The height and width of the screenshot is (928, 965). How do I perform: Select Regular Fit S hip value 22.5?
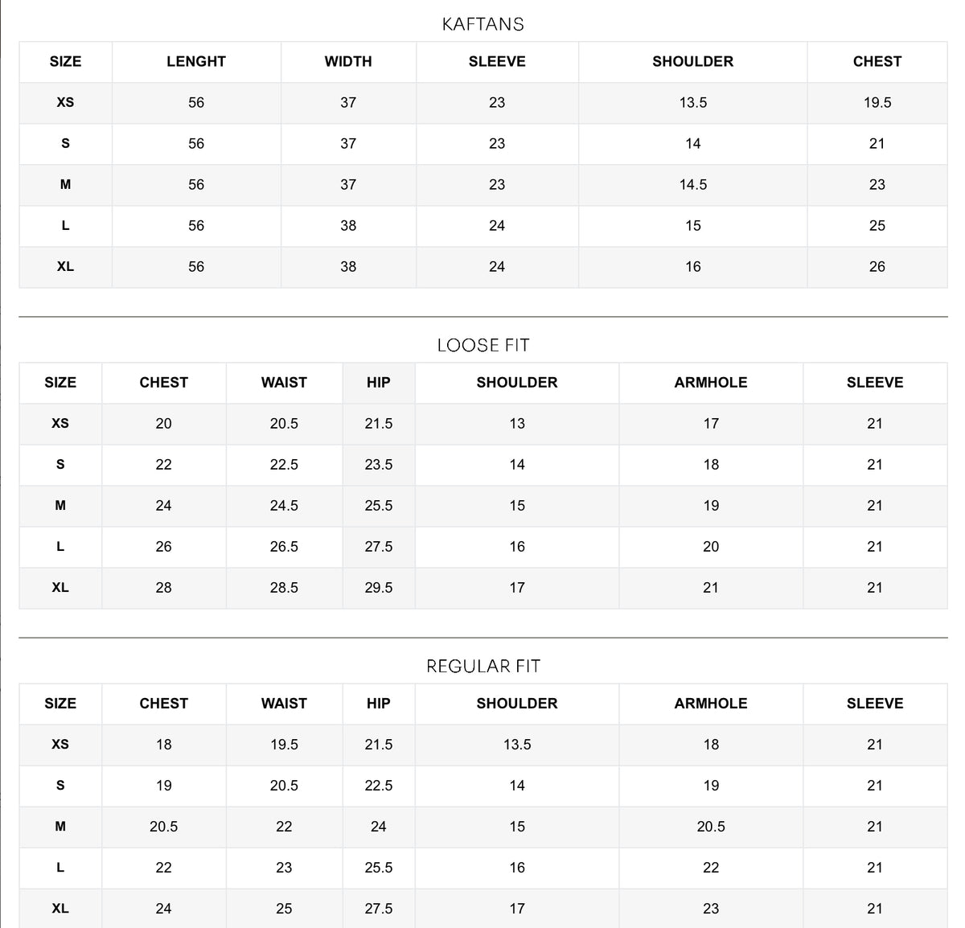coord(379,786)
